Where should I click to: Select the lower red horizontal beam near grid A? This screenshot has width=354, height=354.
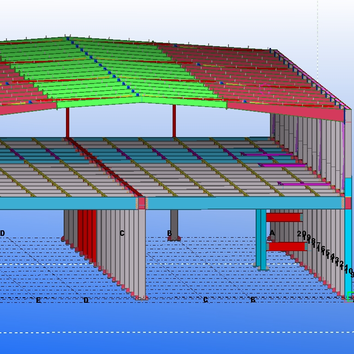pyautogui.click(x=287, y=246)
